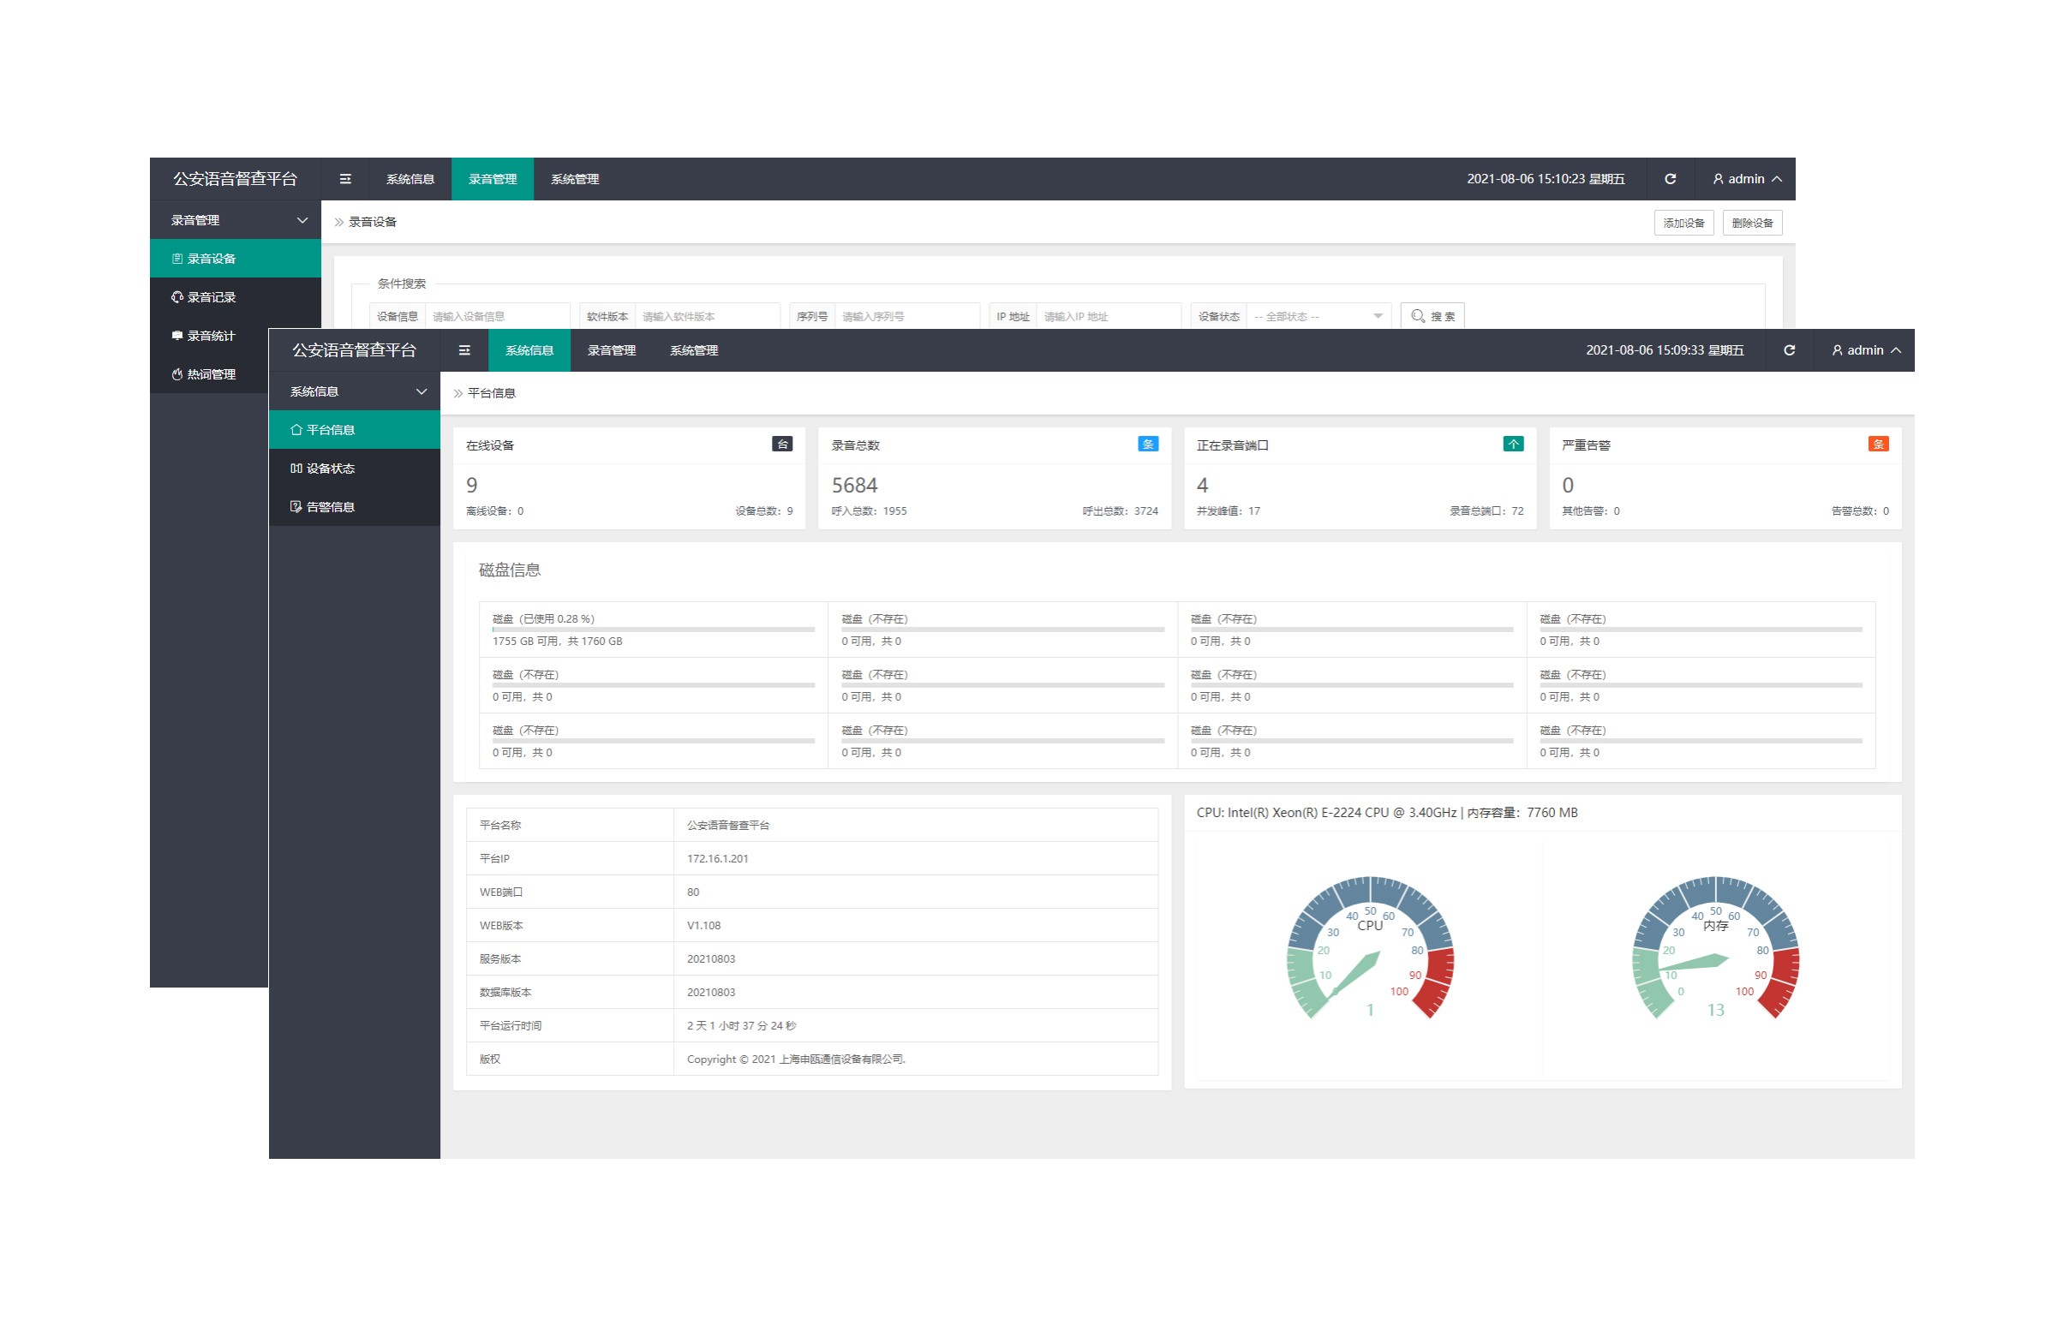Screen dimensions: 2069x1331
Task: Collapse the 系统信息 sidebar group
Action: pyautogui.click(x=356, y=391)
